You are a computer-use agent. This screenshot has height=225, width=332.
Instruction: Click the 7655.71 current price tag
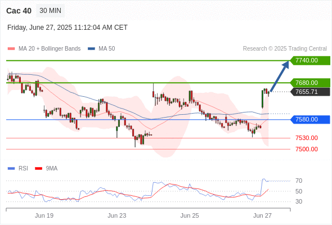310,92
